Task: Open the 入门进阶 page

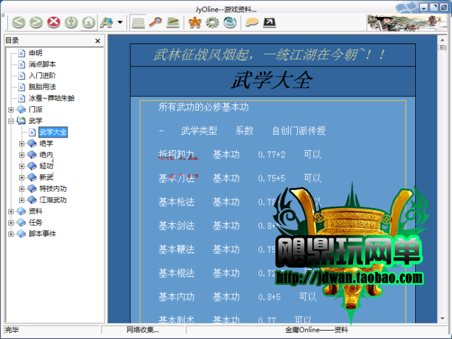Action: pyautogui.click(x=42, y=75)
